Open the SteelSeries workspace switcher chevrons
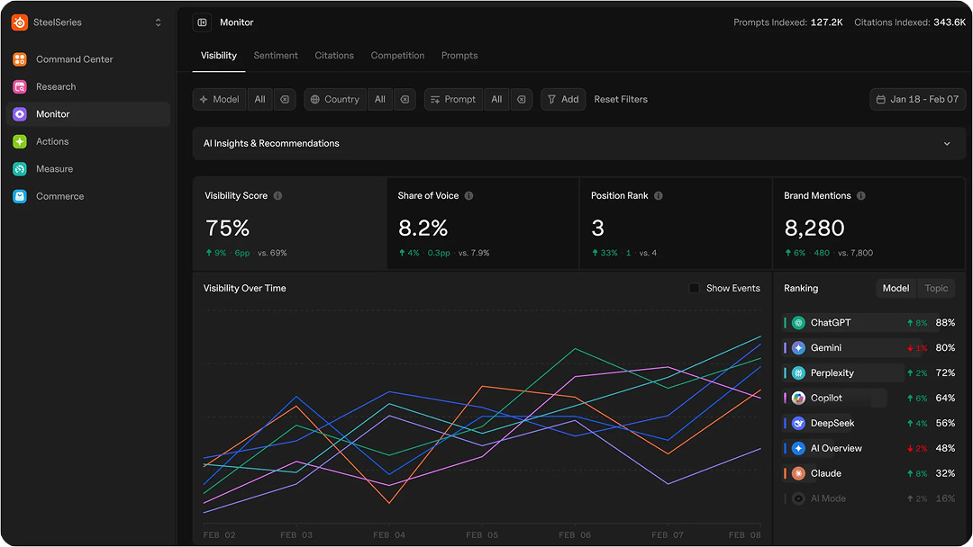 click(159, 22)
